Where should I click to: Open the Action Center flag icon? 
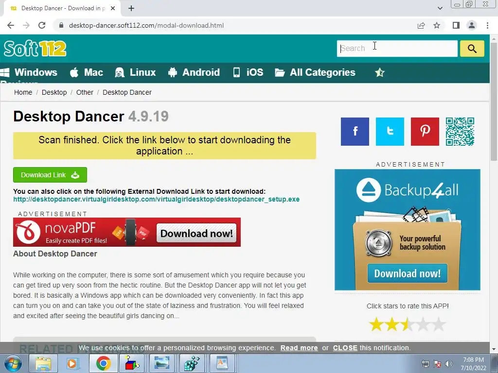[437, 364]
